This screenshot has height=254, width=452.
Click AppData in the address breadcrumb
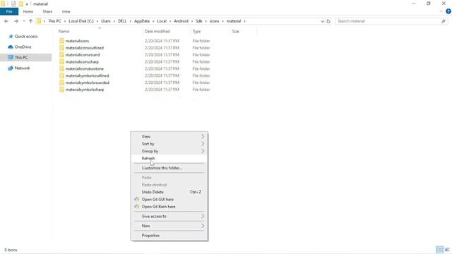(142, 21)
